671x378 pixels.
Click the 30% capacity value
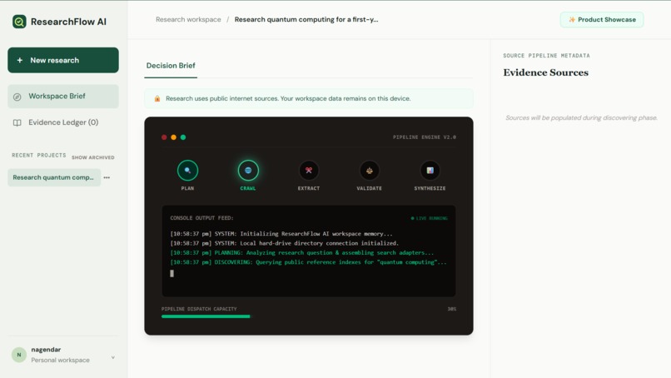click(x=452, y=309)
